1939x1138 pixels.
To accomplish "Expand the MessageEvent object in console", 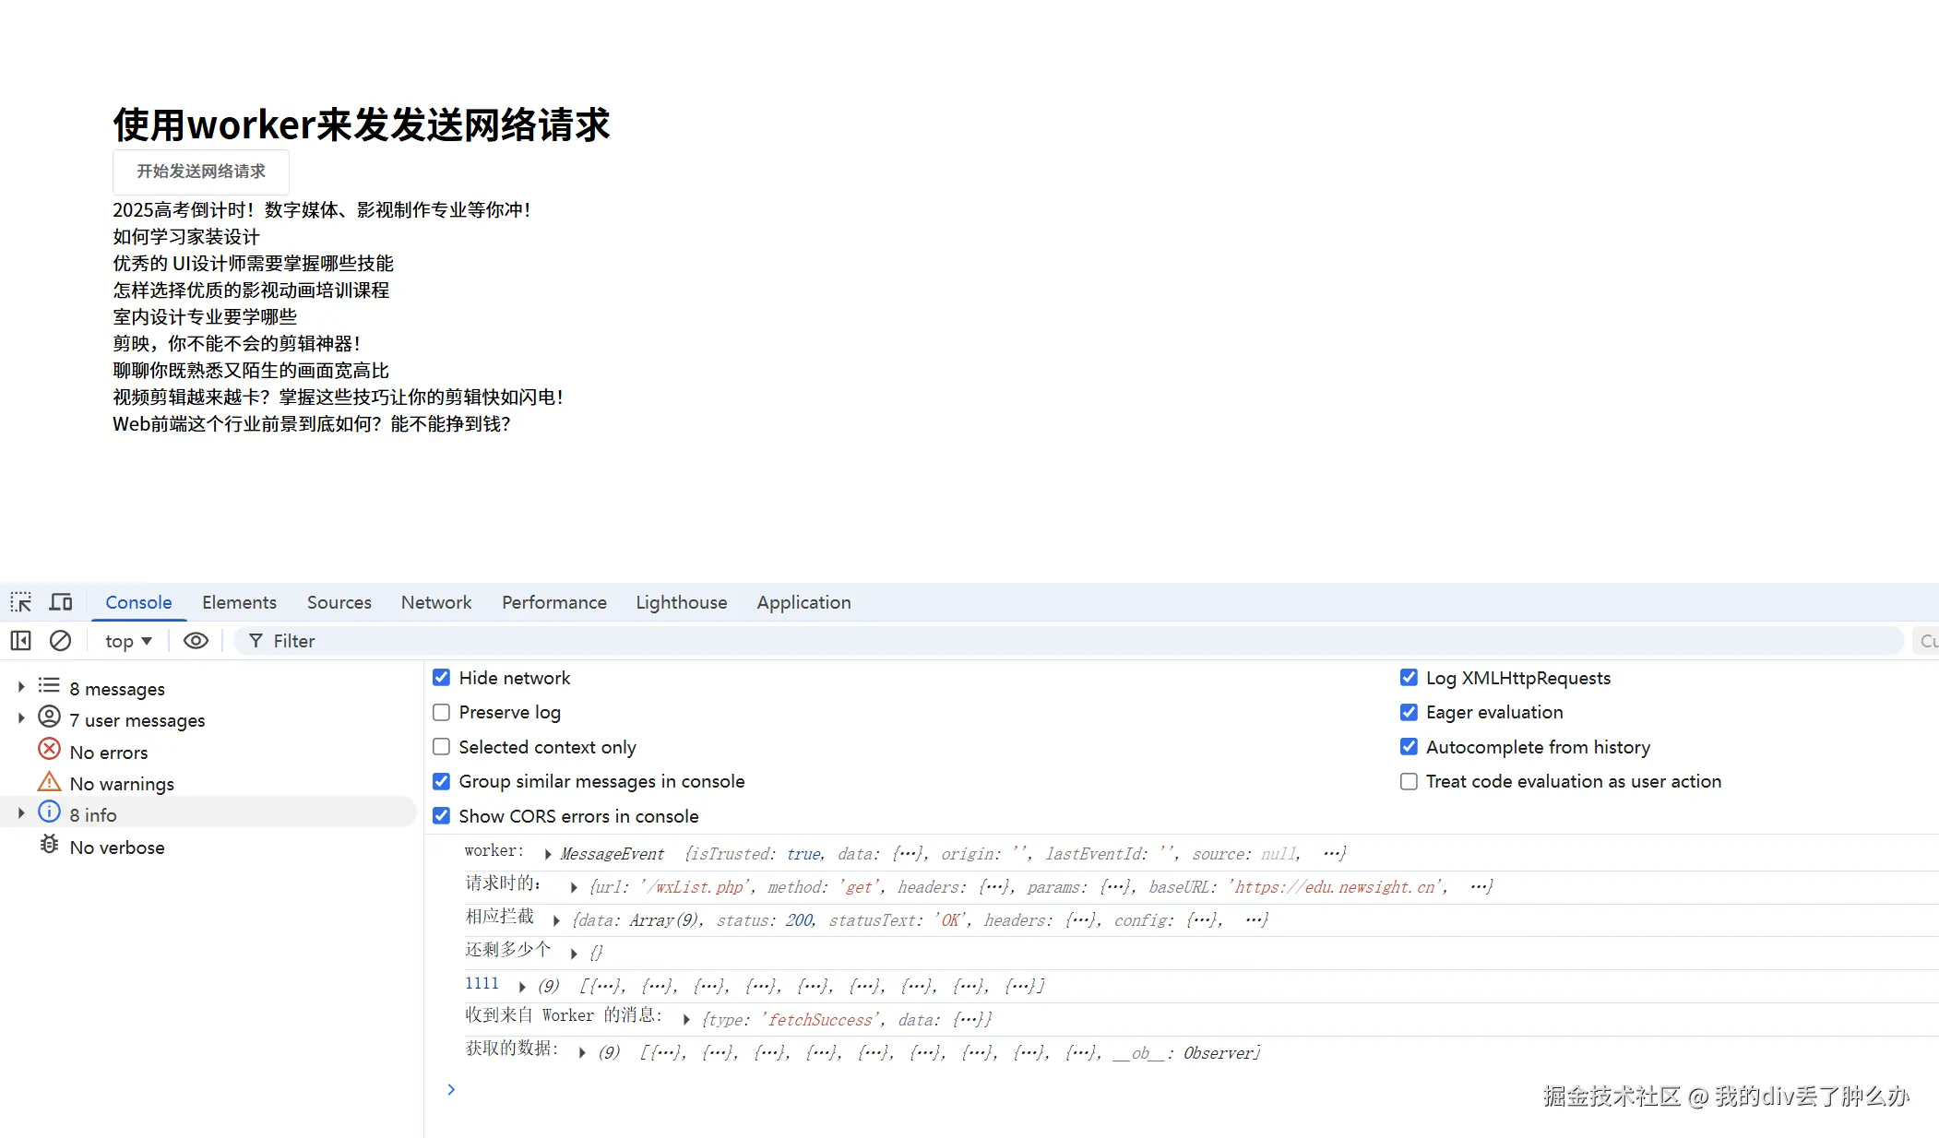I will click(548, 855).
